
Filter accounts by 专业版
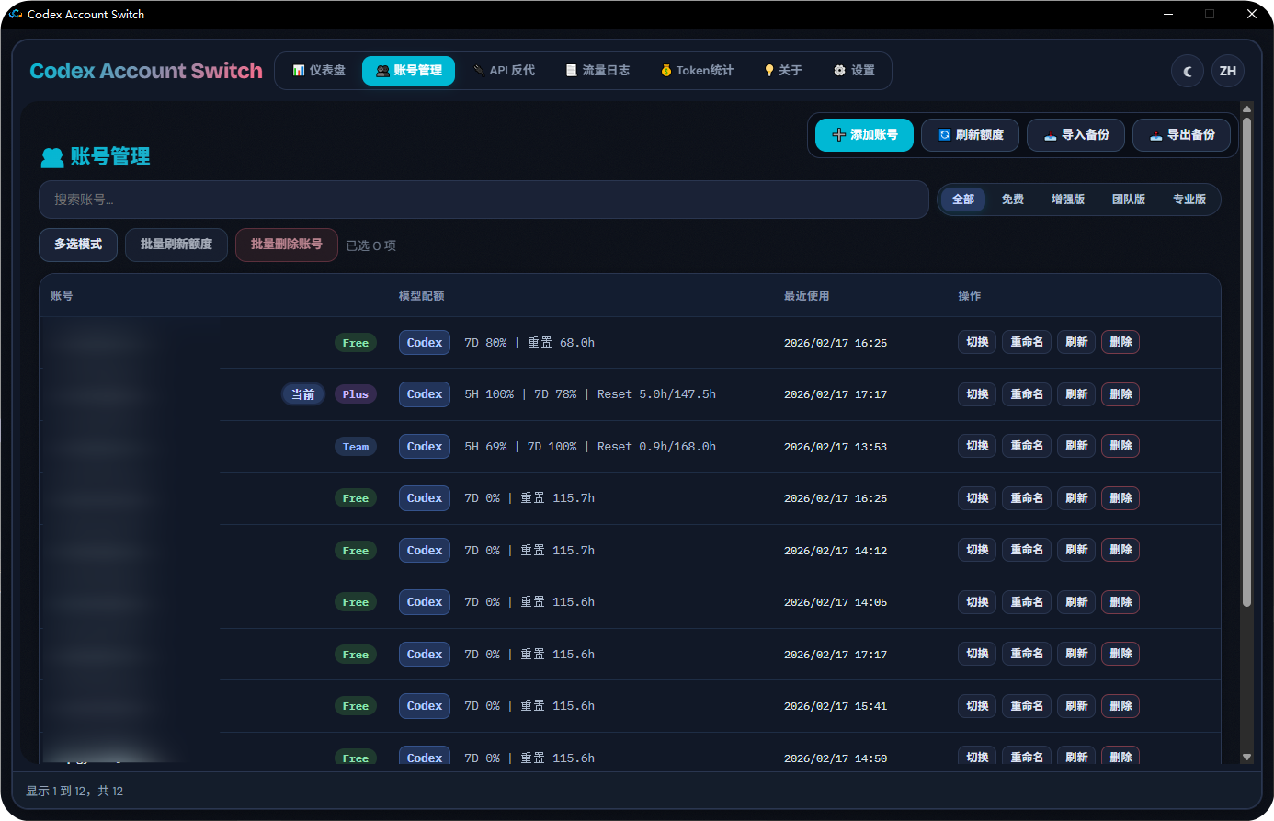[x=1189, y=200]
